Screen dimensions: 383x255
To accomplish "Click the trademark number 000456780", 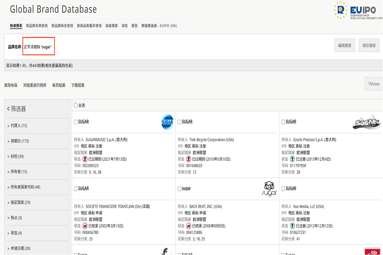I will (90, 232).
